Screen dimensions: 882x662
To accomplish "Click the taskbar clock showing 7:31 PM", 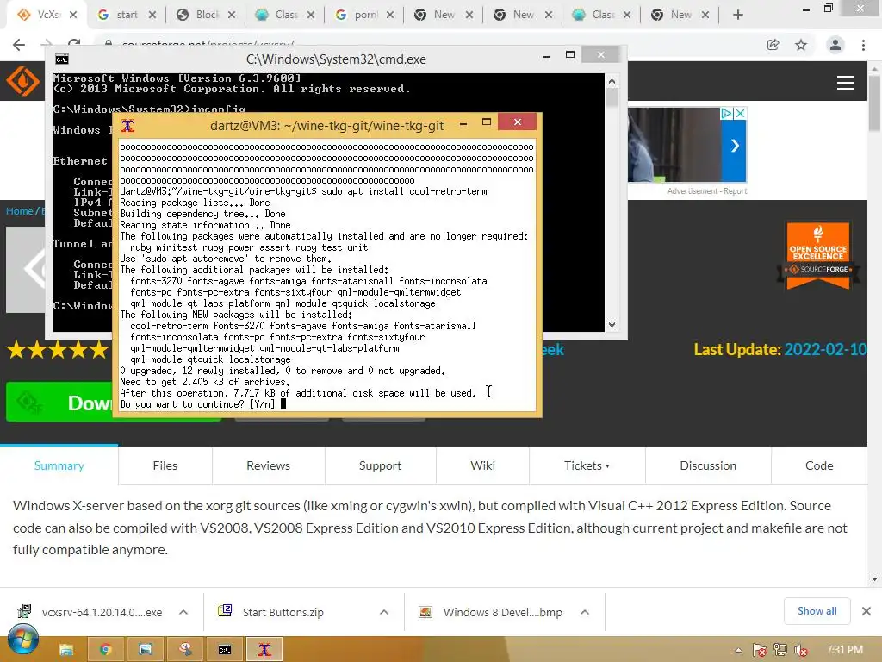I will pyautogui.click(x=844, y=650).
